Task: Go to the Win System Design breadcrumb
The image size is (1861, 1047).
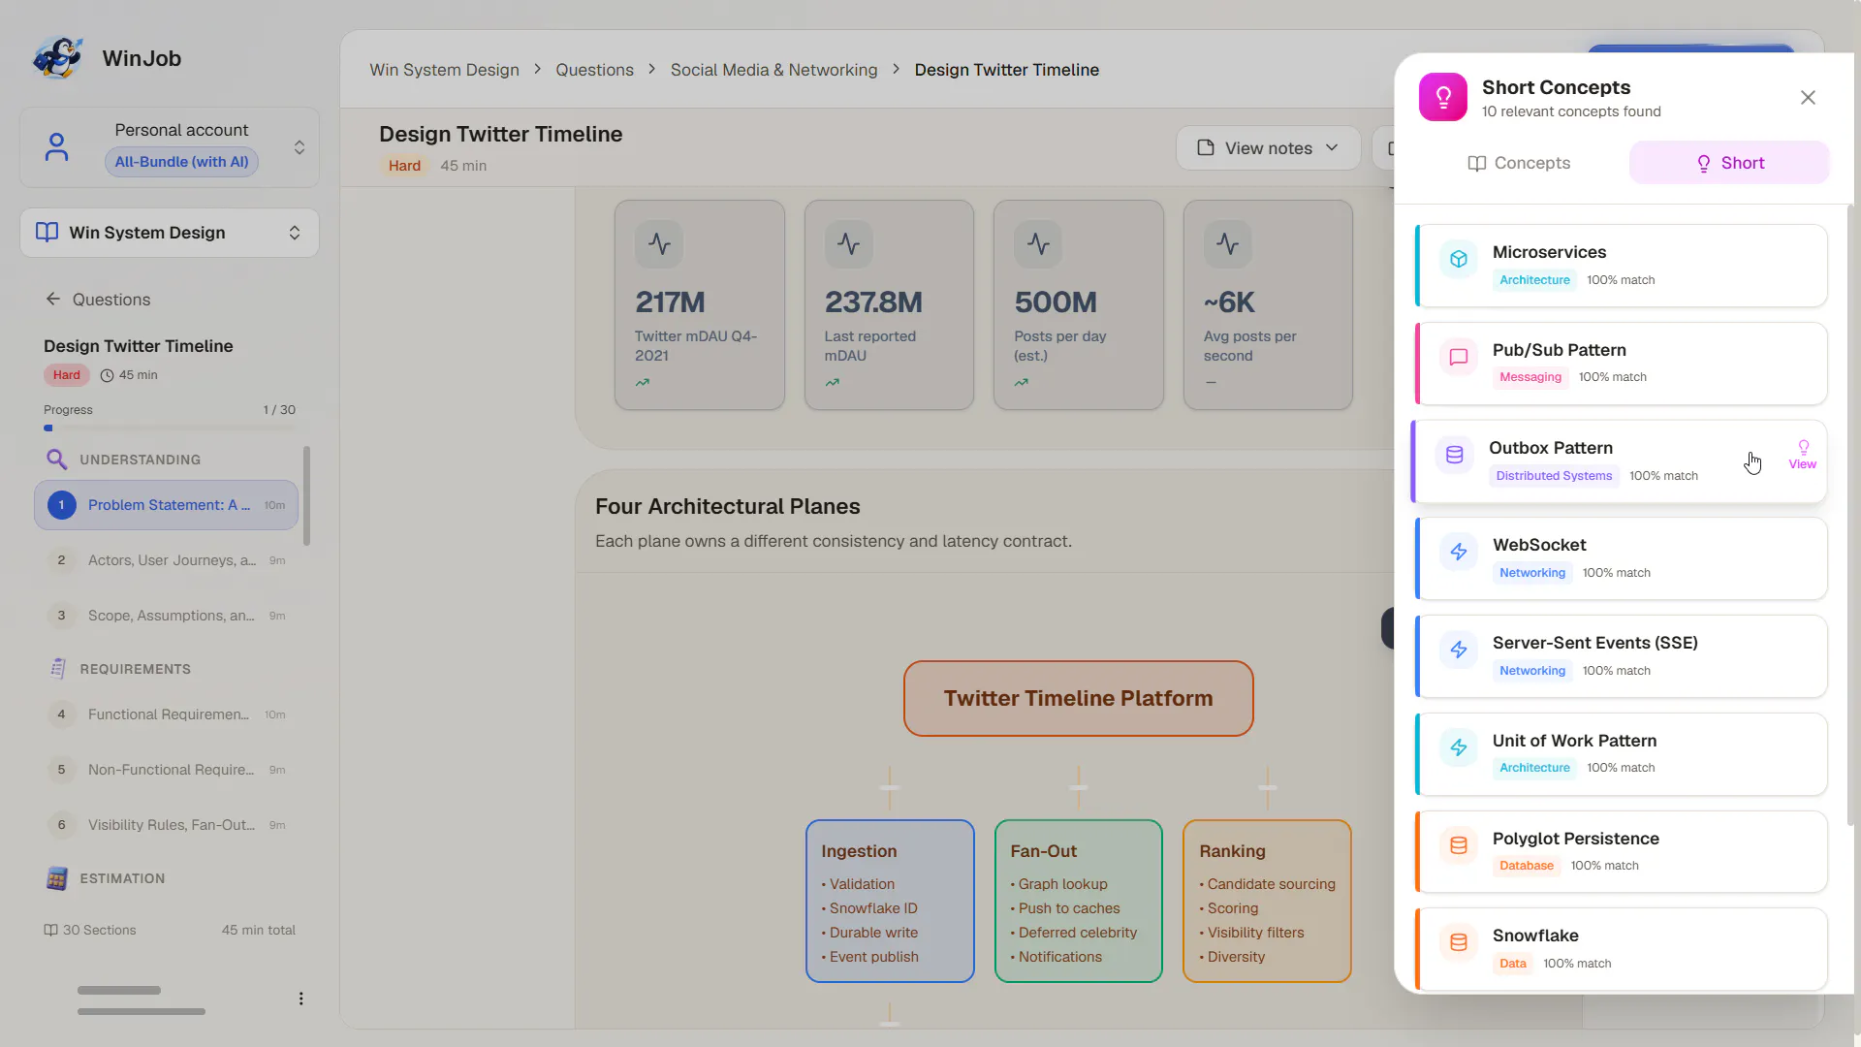Action: (444, 70)
